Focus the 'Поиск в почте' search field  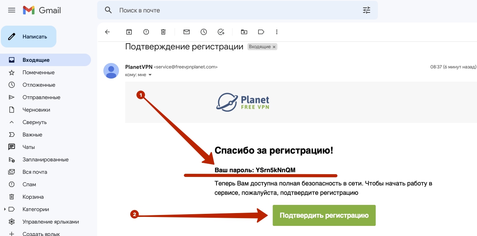pos(237,10)
